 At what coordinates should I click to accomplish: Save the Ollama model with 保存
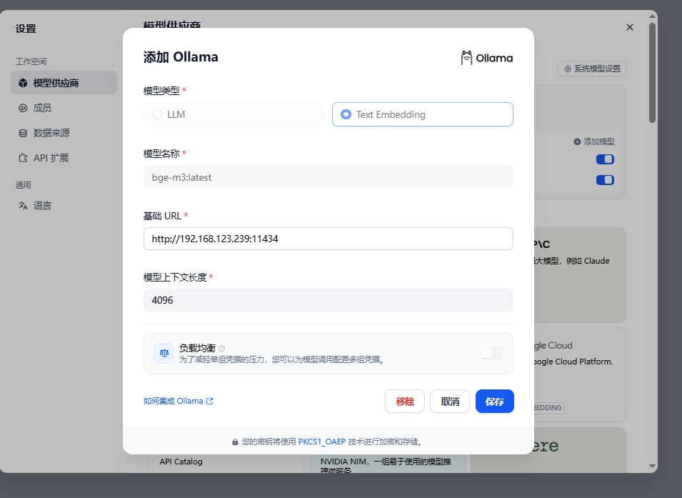pyautogui.click(x=494, y=402)
